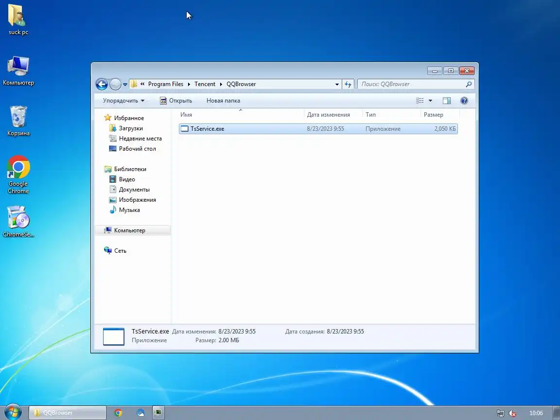This screenshot has height=420, width=560.
Task: Open Загрузки in the navigation pane
Action: coord(131,128)
